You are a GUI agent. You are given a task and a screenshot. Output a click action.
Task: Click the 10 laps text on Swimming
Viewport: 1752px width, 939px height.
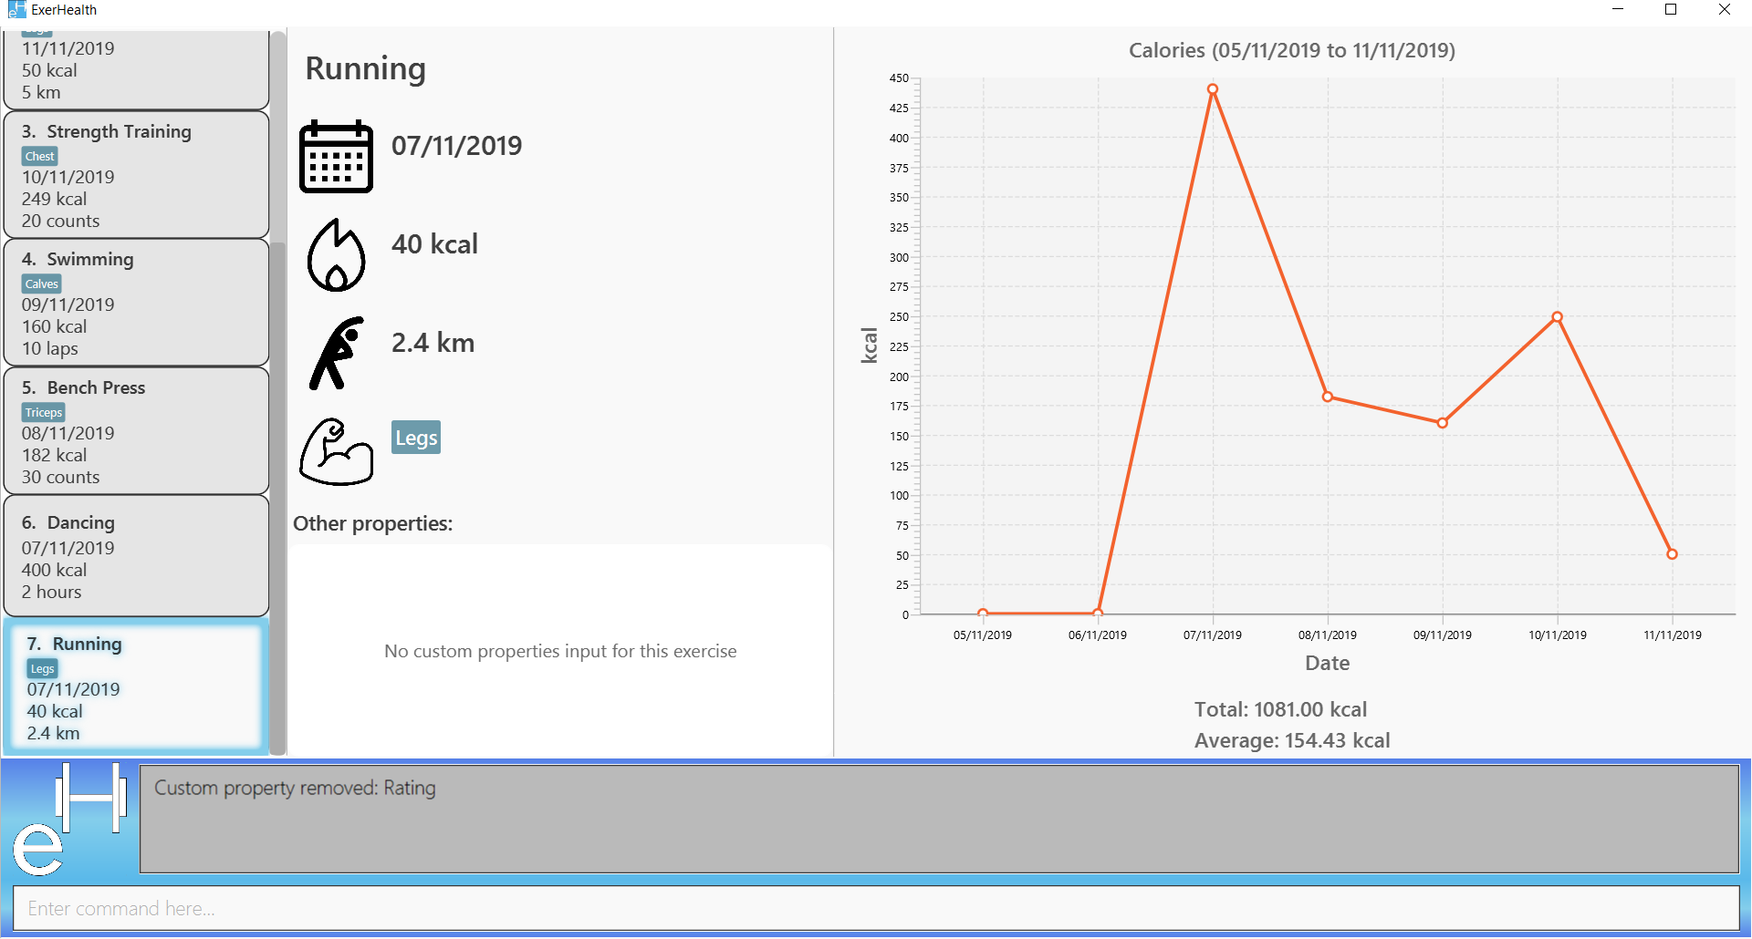(x=50, y=348)
